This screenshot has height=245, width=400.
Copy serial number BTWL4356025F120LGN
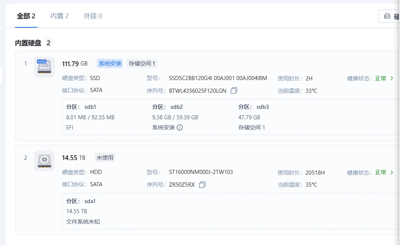234,91
